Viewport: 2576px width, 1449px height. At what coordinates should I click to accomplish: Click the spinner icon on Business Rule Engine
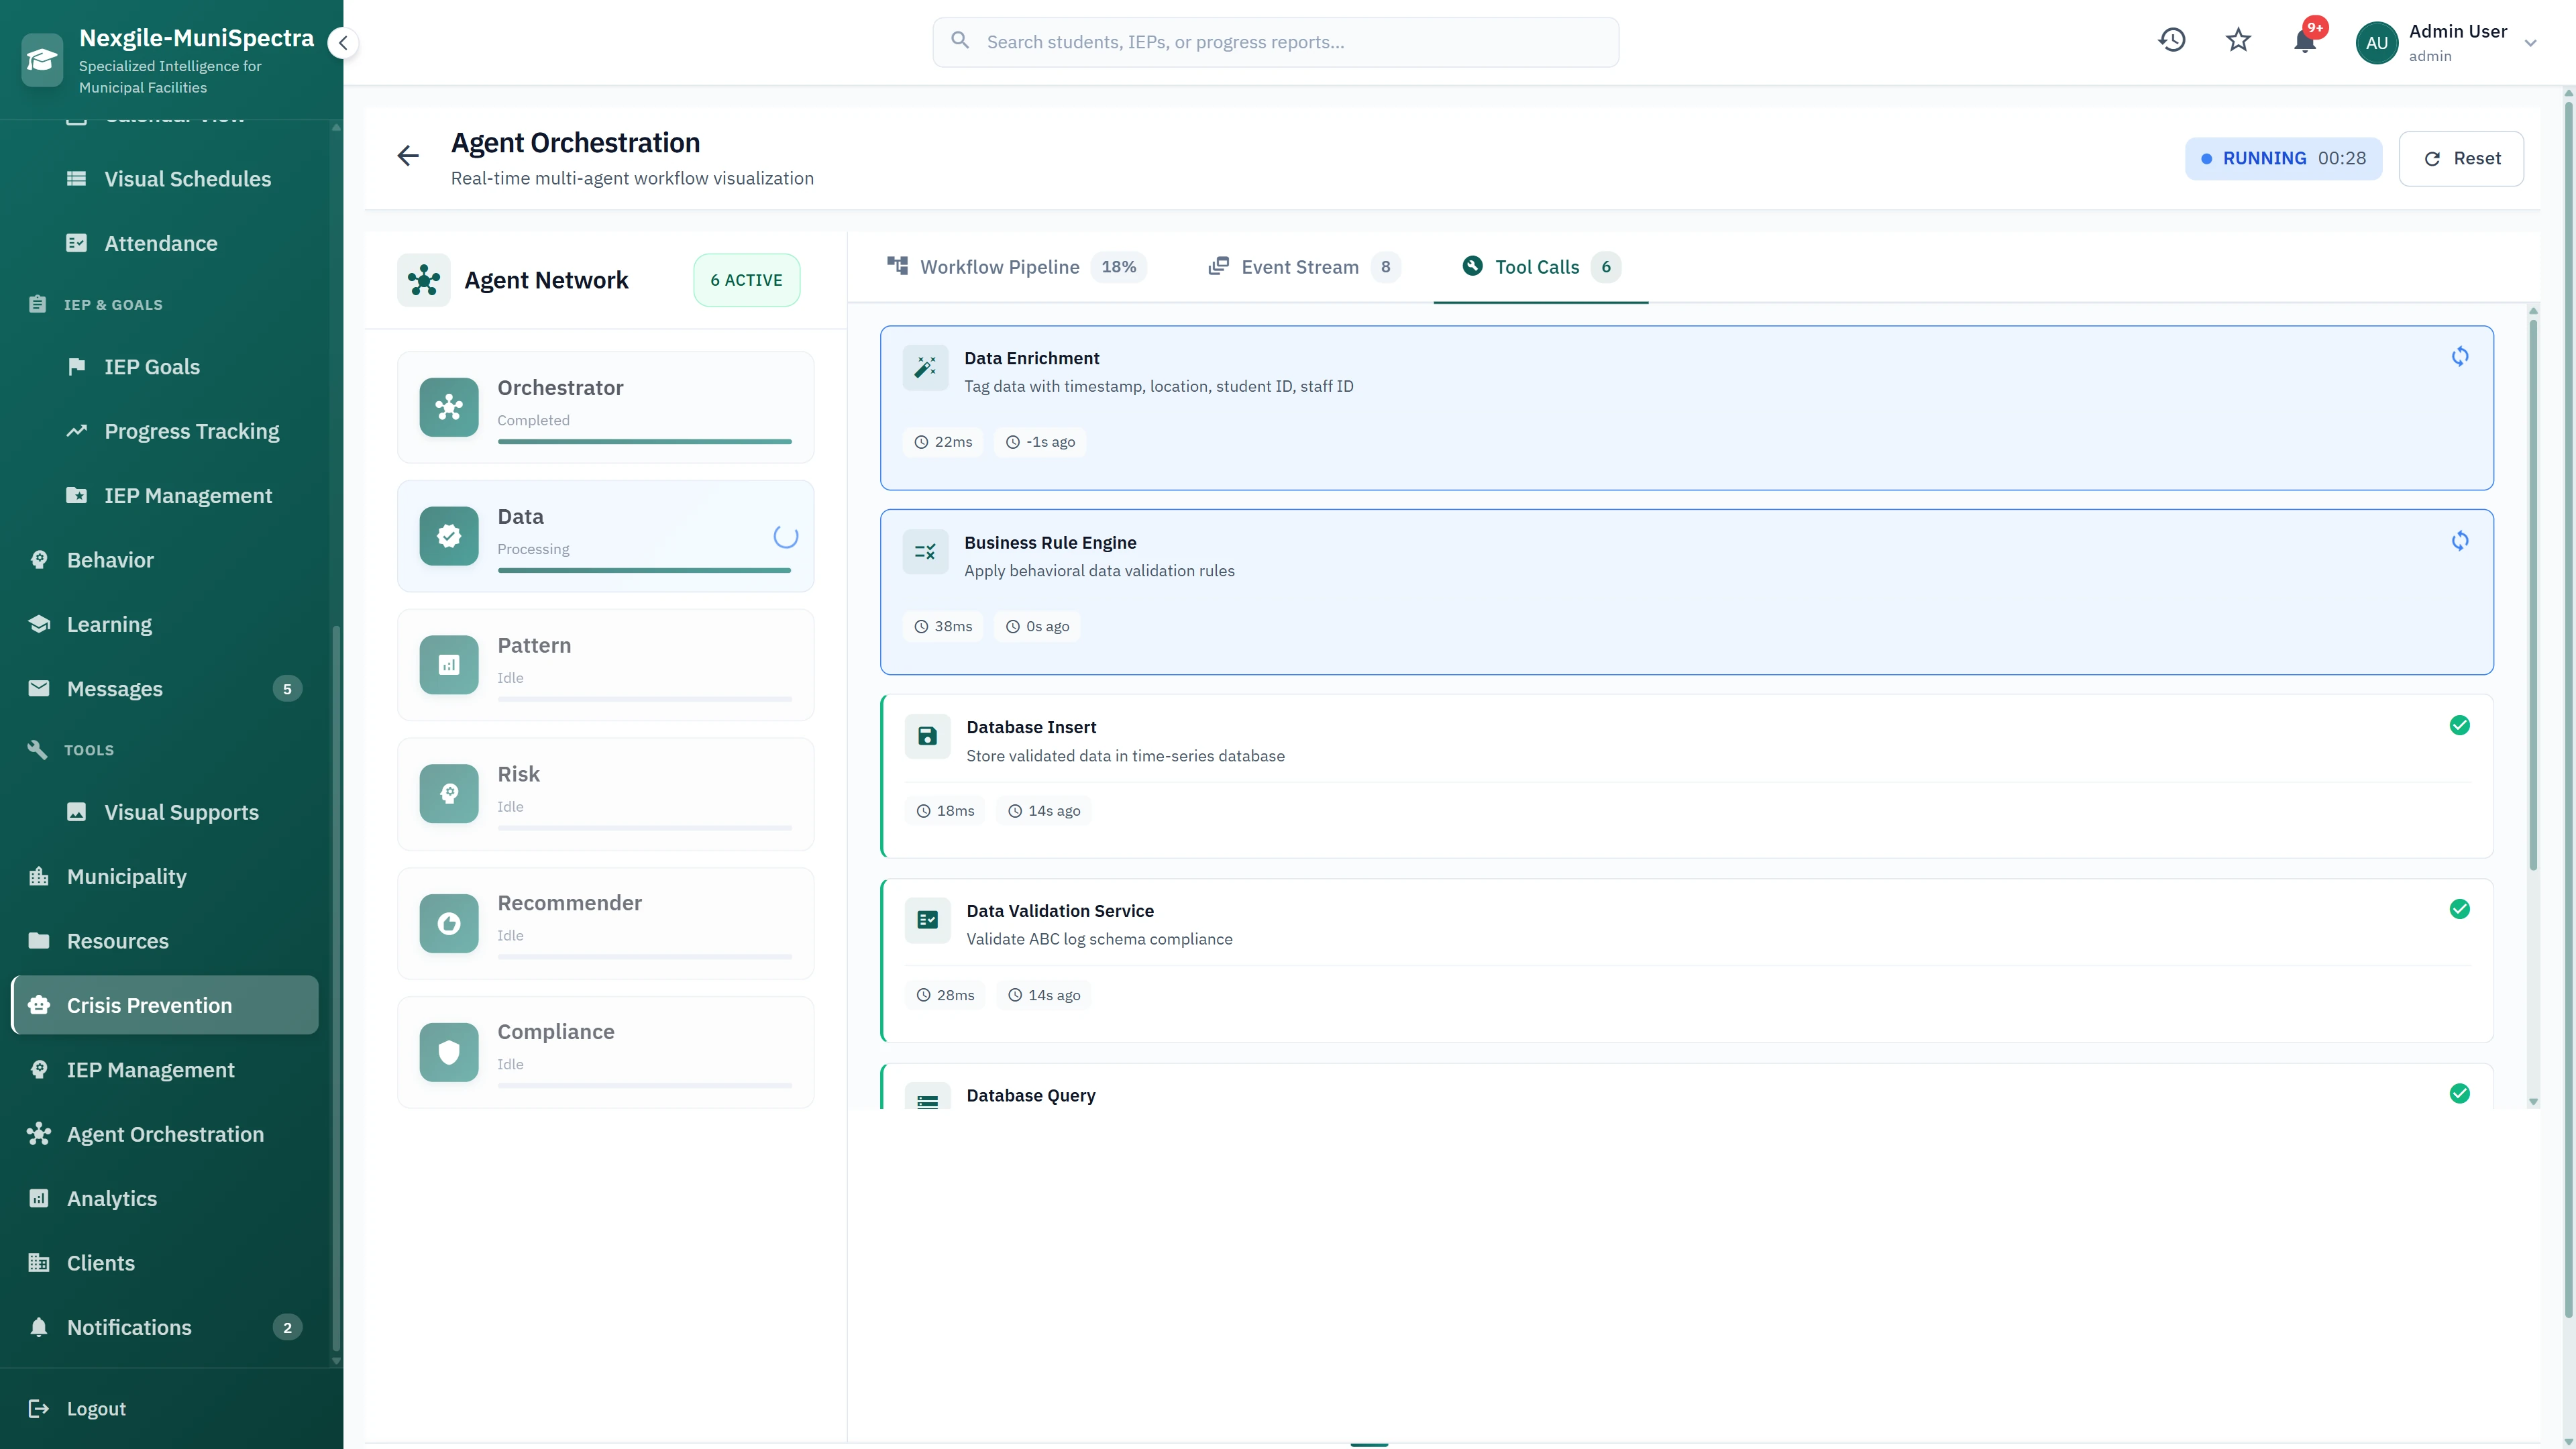click(x=2460, y=541)
